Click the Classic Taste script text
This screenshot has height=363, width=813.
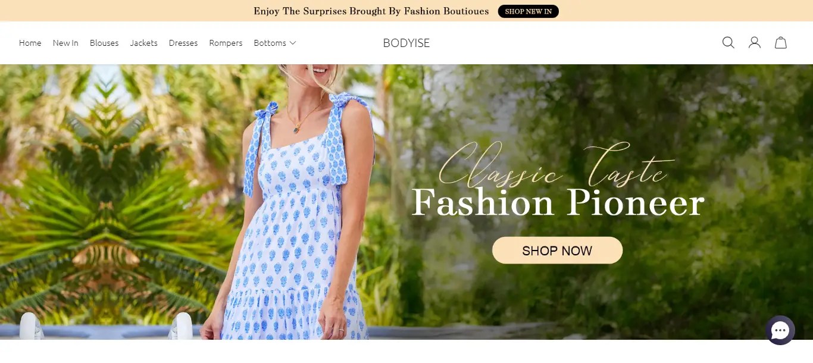556,164
